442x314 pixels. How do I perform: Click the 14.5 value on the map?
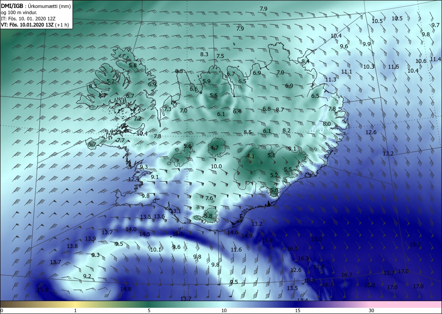point(145,234)
